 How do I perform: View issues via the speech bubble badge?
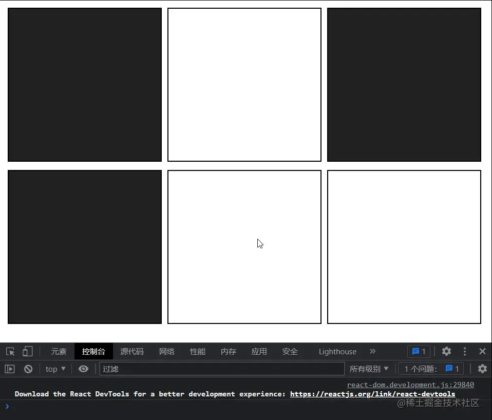pyautogui.click(x=419, y=351)
